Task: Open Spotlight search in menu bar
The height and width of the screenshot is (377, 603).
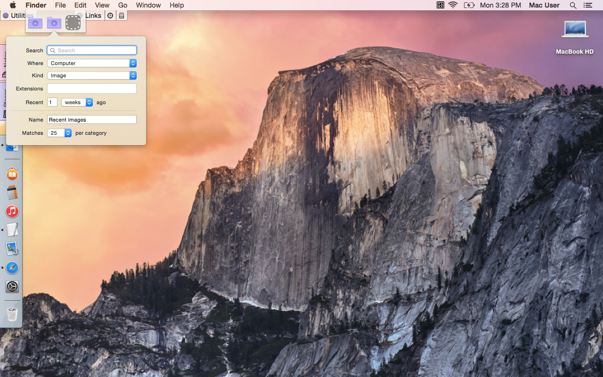Action: [573, 5]
